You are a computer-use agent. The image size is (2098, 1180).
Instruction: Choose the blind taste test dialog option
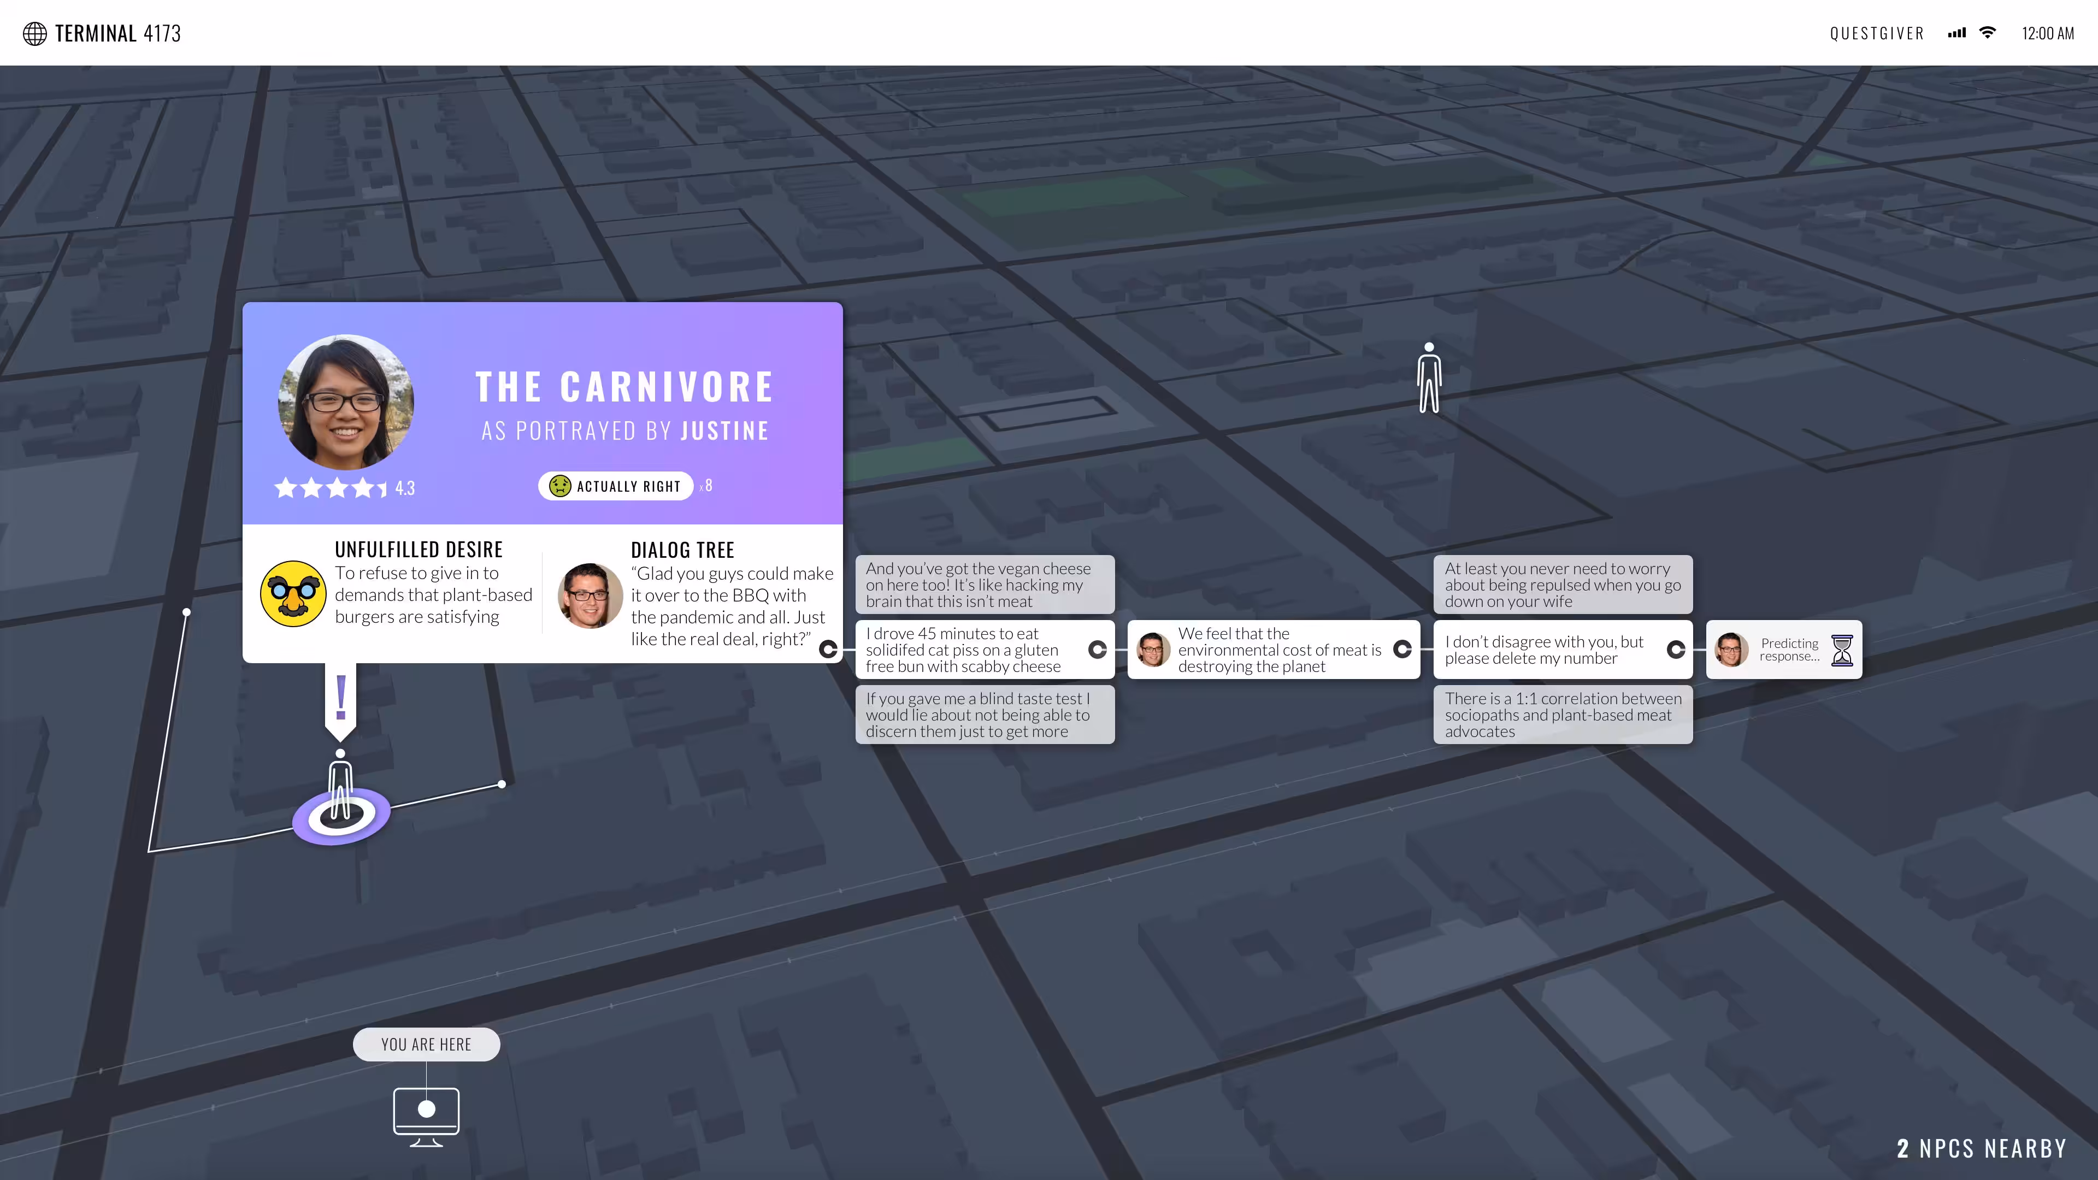[x=985, y=714]
